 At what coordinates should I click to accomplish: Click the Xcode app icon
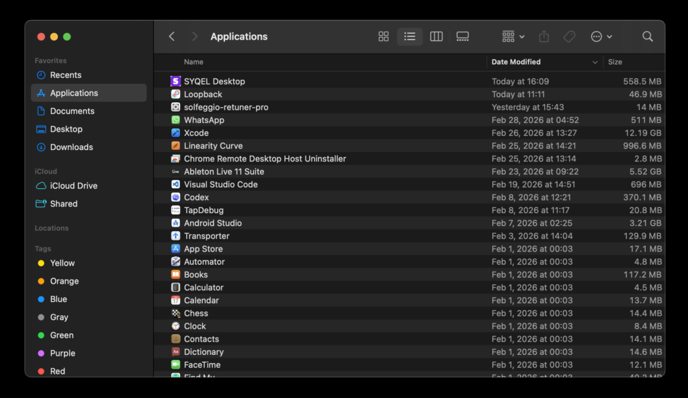(x=175, y=133)
